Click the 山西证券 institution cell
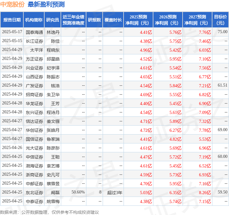 point(34,77)
